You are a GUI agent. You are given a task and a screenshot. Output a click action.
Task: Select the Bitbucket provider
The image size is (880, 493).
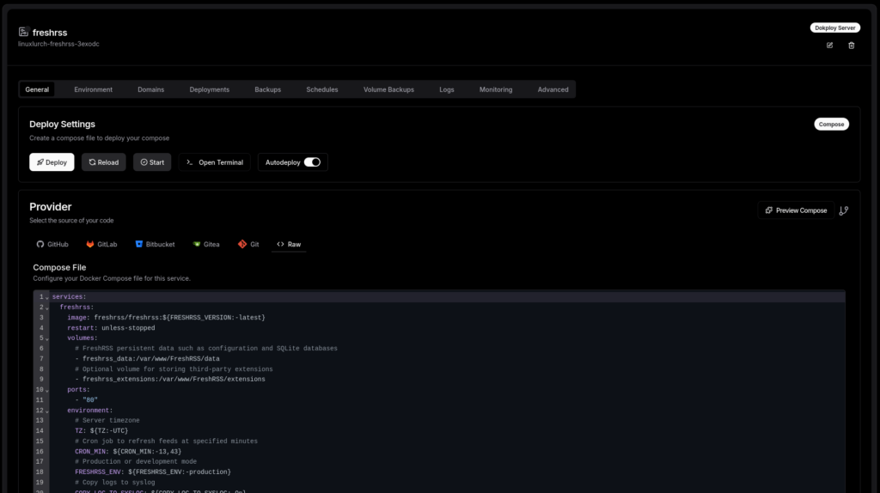(x=155, y=244)
